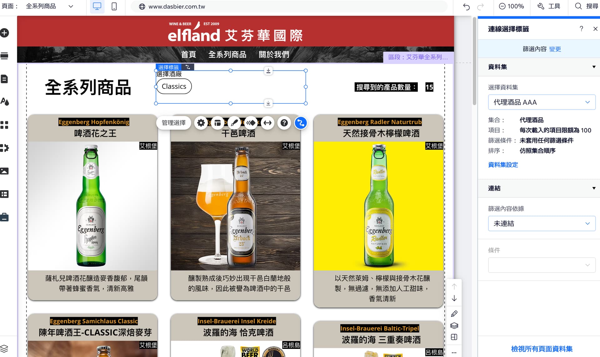
Task: Click the Redo arrow
Action: click(x=480, y=7)
